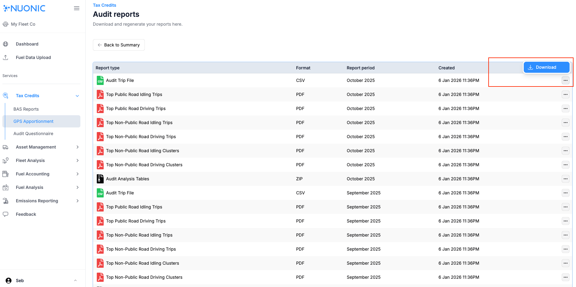Click the Fleet Analysis route icon
Viewport: 576px width, 287px height.
pos(6,160)
